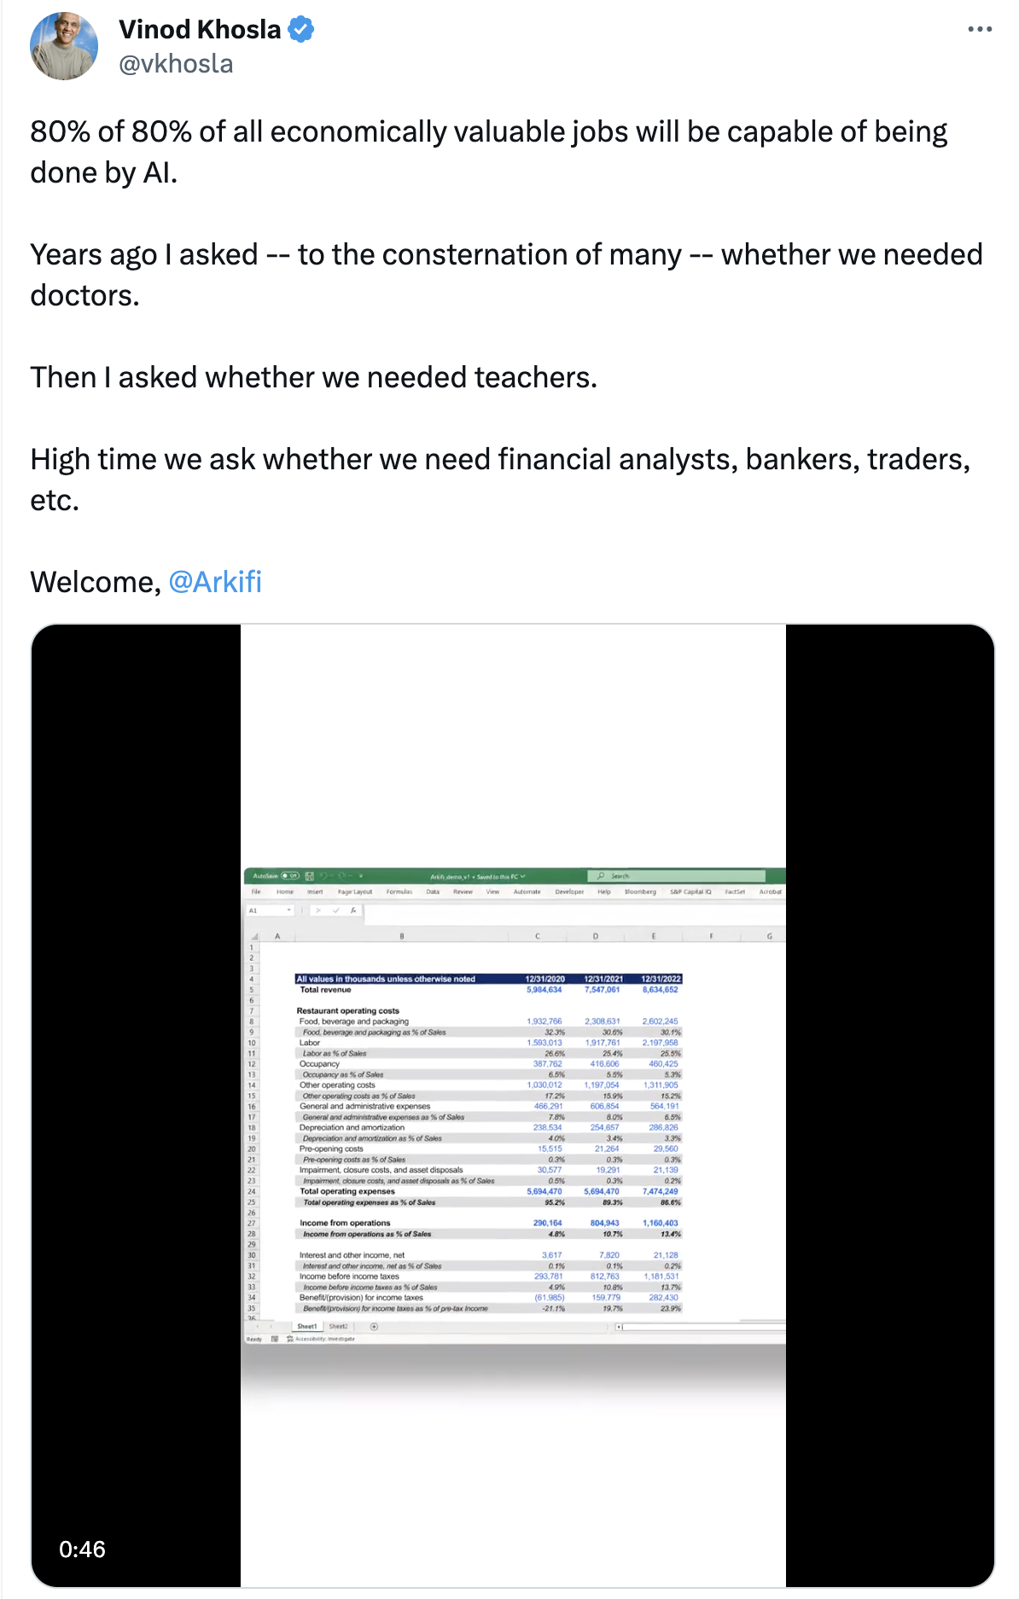Open the @vkhosla handle link

[x=176, y=64]
